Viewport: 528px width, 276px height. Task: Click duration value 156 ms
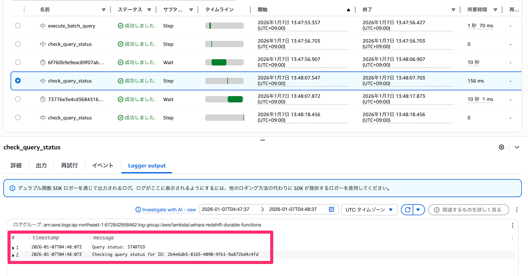pyautogui.click(x=476, y=81)
